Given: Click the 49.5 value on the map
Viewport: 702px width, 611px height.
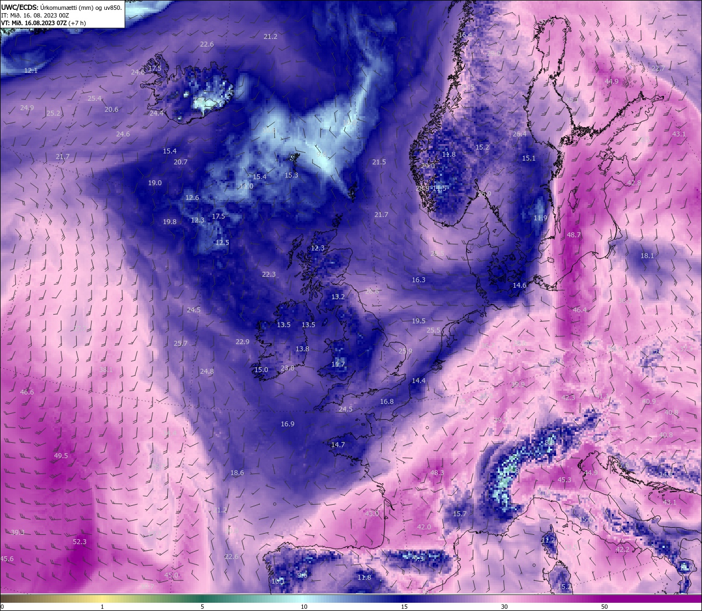Looking at the screenshot, I should pos(61,455).
